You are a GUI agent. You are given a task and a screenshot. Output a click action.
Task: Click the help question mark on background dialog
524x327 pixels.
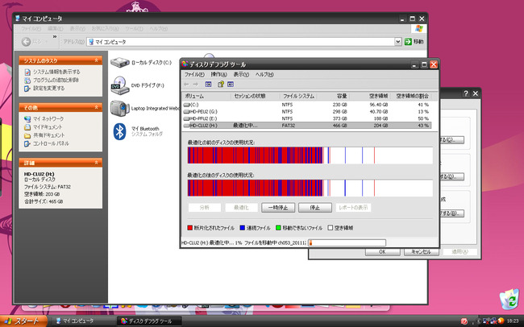(x=466, y=94)
